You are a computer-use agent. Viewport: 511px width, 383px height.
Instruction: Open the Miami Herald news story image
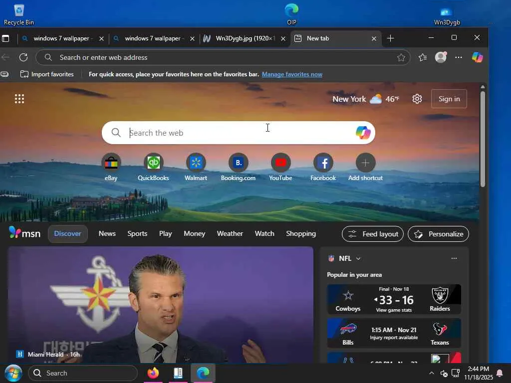(x=161, y=305)
